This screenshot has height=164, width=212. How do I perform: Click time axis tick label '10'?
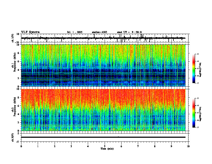188,146
